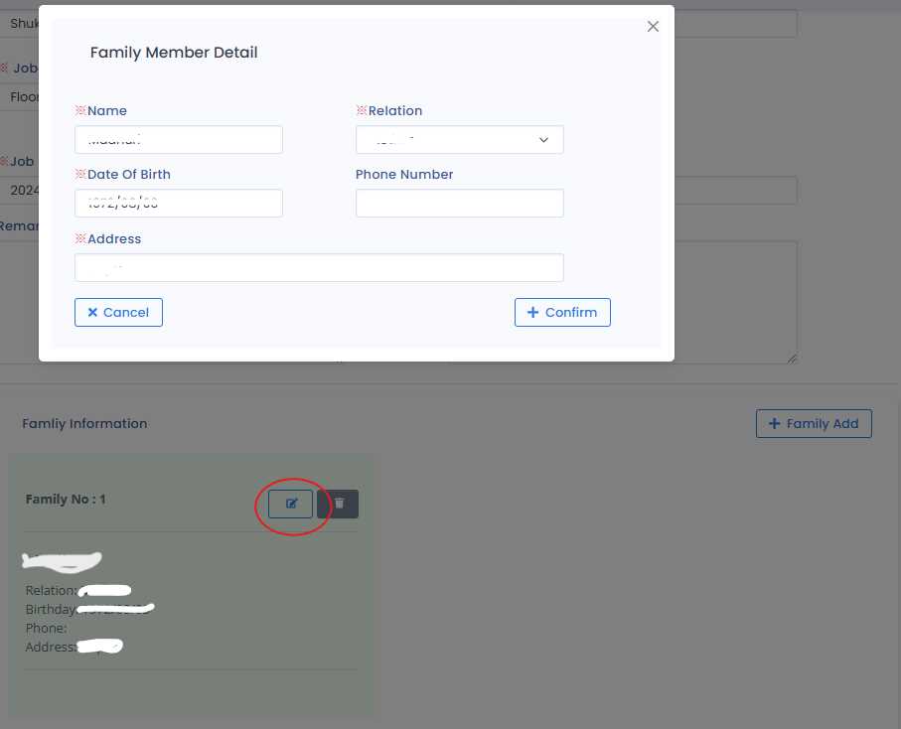
Task: Click the X icon inside Cancel button
Action: pyautogui.click(x=92, y=312)
